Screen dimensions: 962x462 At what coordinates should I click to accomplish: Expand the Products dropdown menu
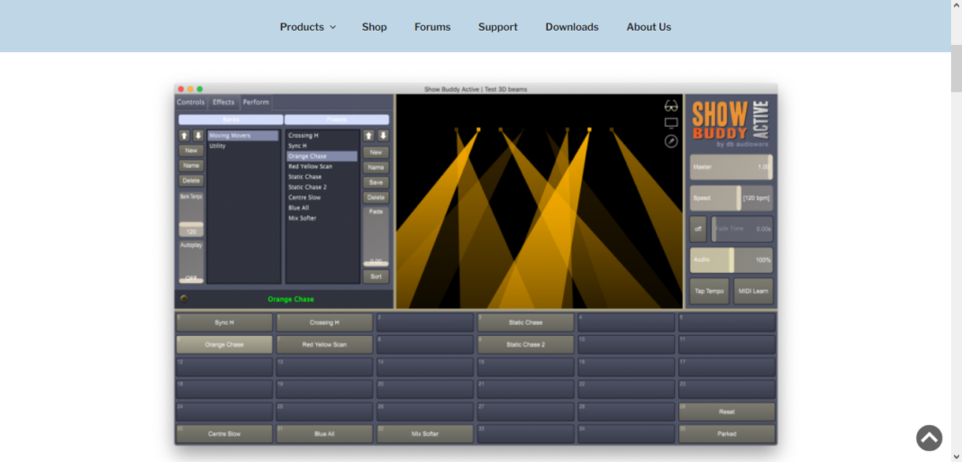click(x=307, y=27)
